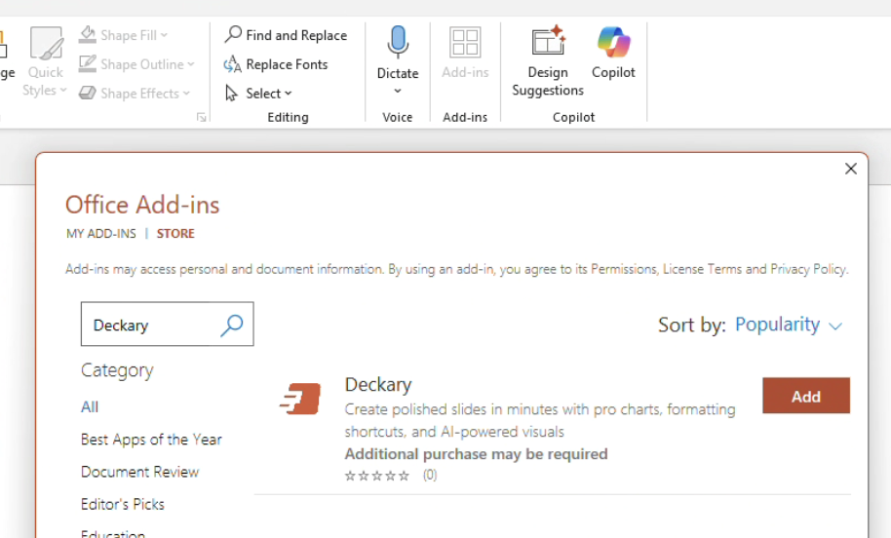Choose the Document Review category

139,472
